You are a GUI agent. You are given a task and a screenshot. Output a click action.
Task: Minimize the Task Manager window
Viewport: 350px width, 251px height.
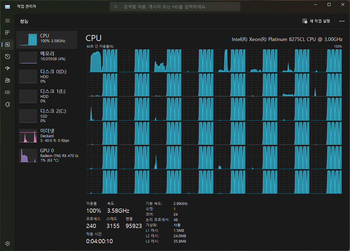coord(316,4)
